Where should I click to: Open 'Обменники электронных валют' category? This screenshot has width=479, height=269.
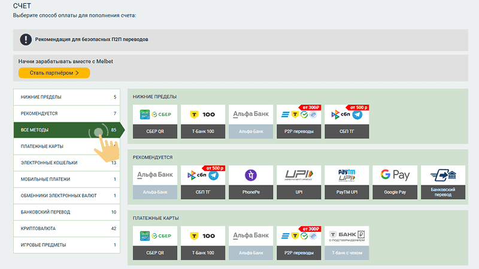(66, 196)
